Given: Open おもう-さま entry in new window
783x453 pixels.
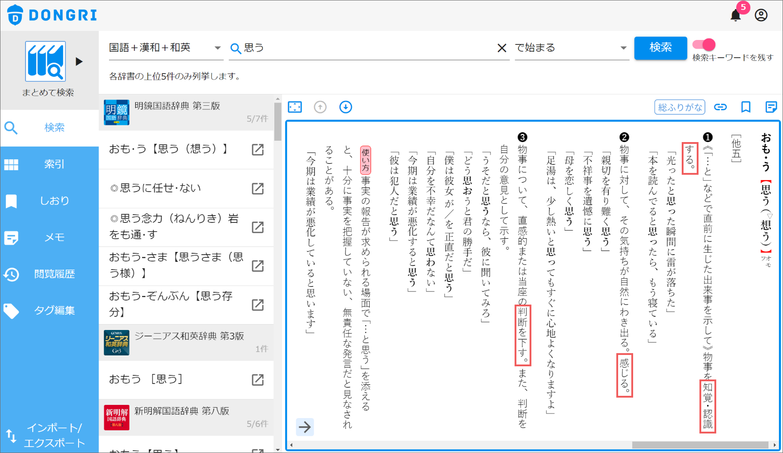Looking at the screenshot, I should pyautogui.click(x=258, y=266).
